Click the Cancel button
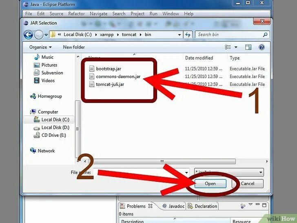The image size is (297, 223). click(x=248, y=183)
